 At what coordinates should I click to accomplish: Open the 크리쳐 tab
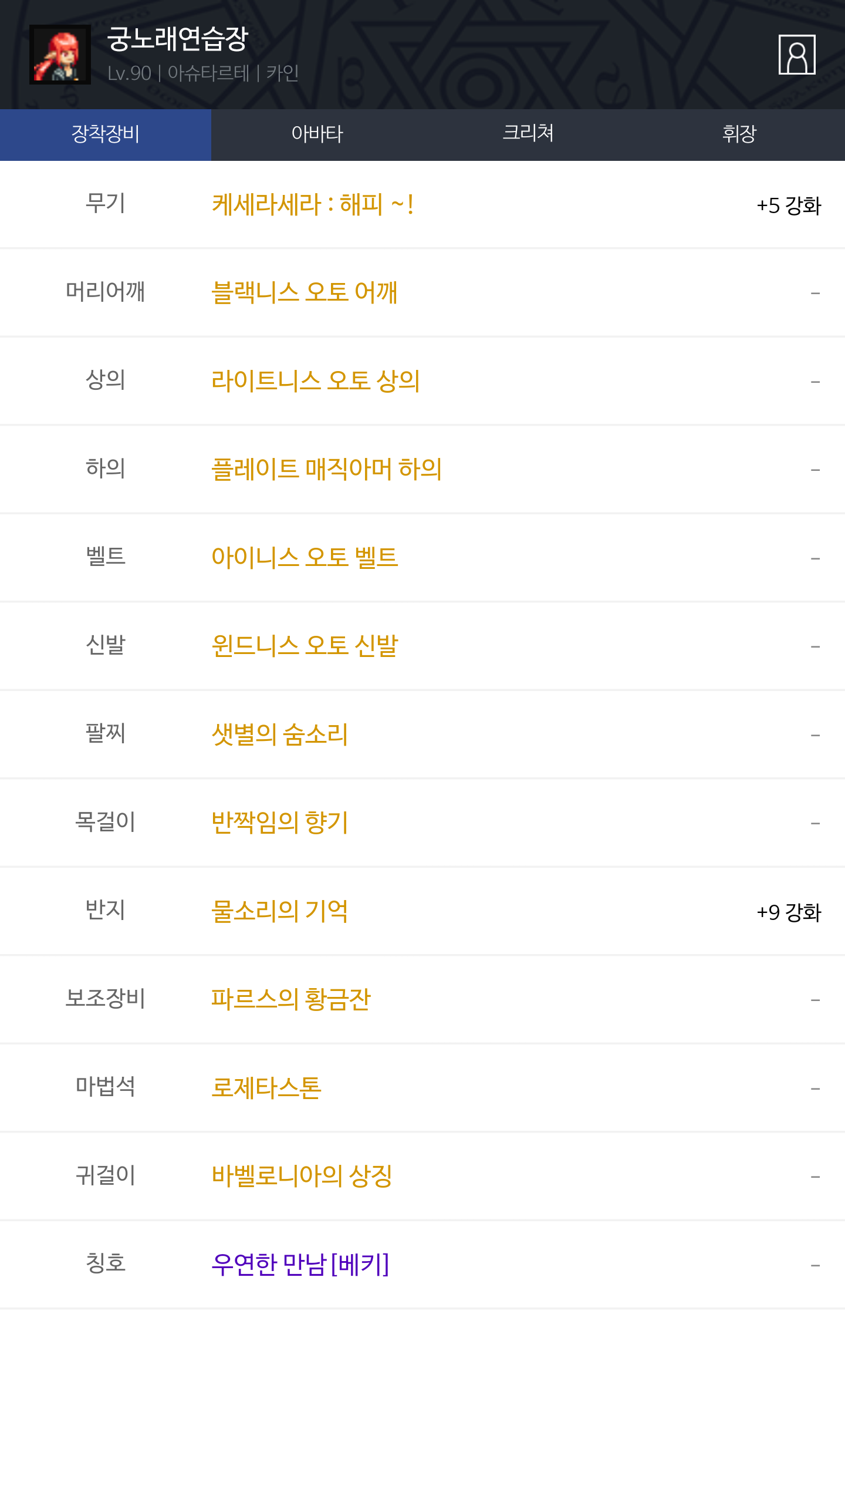click(528, 134)
